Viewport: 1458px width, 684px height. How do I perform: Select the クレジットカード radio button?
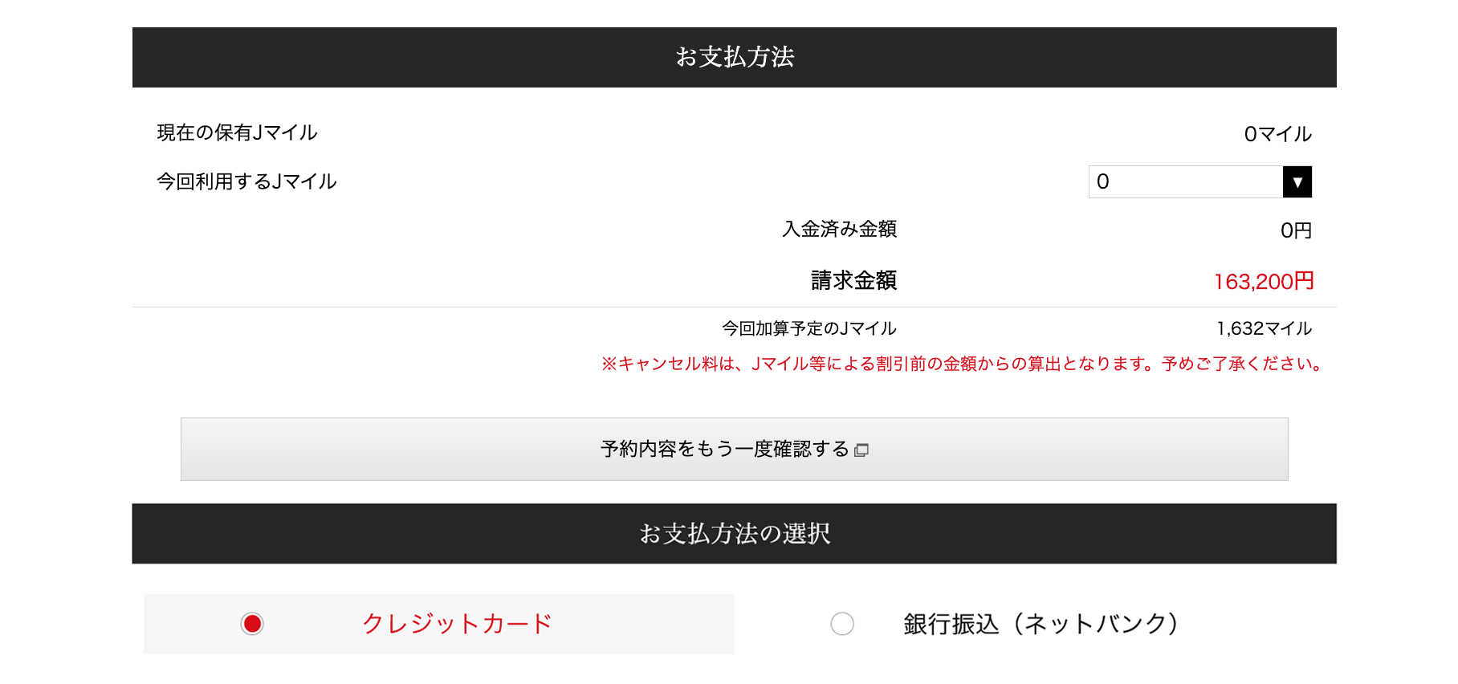[x=252, y=624]
